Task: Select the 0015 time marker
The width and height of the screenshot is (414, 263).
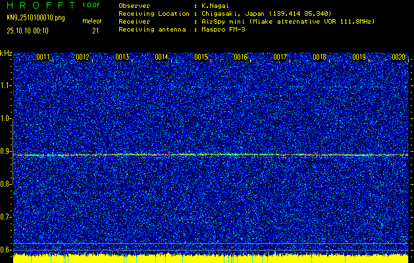Action: tap(201, 57)
